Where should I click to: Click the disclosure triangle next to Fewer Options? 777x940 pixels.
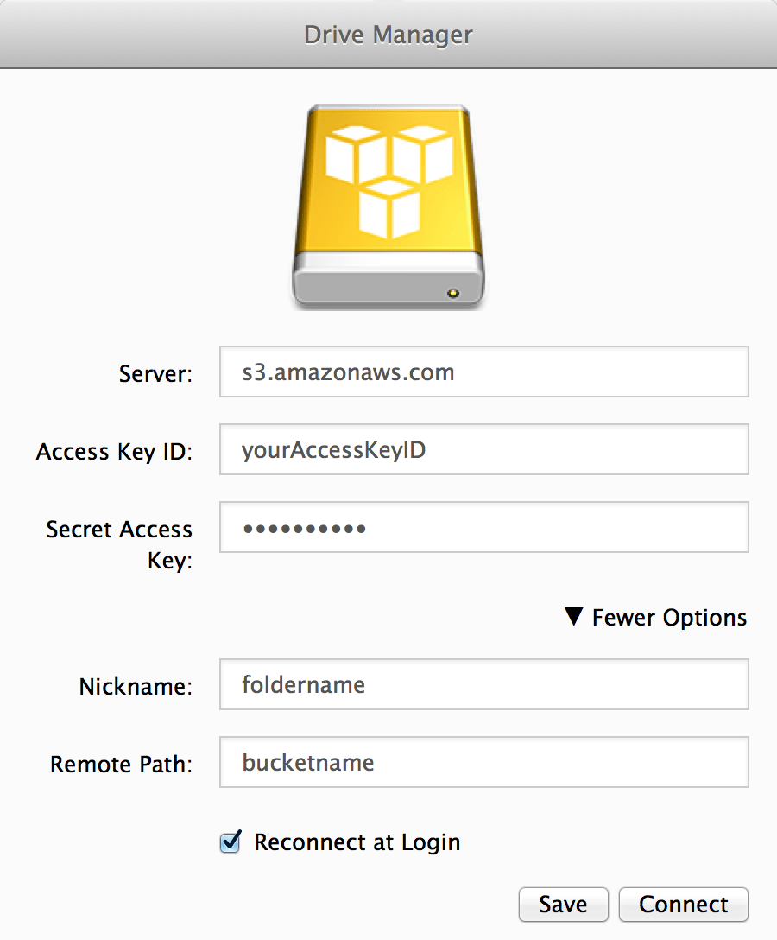tap(574, 617)
